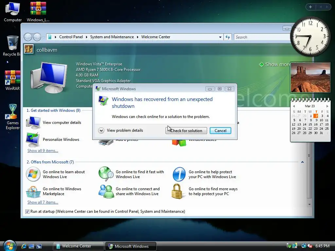The height and width of the screenshot is (251, 335).
Task: Click the padlock protect your PC icon
Action: [x=177, y=191]
